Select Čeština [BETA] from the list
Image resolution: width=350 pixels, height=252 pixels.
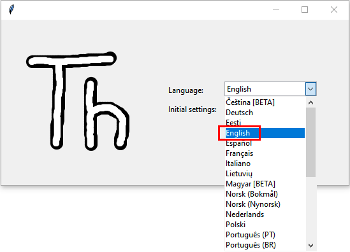265,102
